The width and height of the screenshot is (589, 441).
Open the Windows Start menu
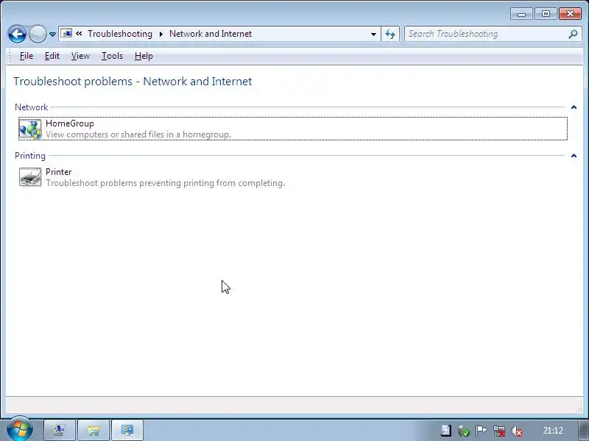(x=19, y=430)
